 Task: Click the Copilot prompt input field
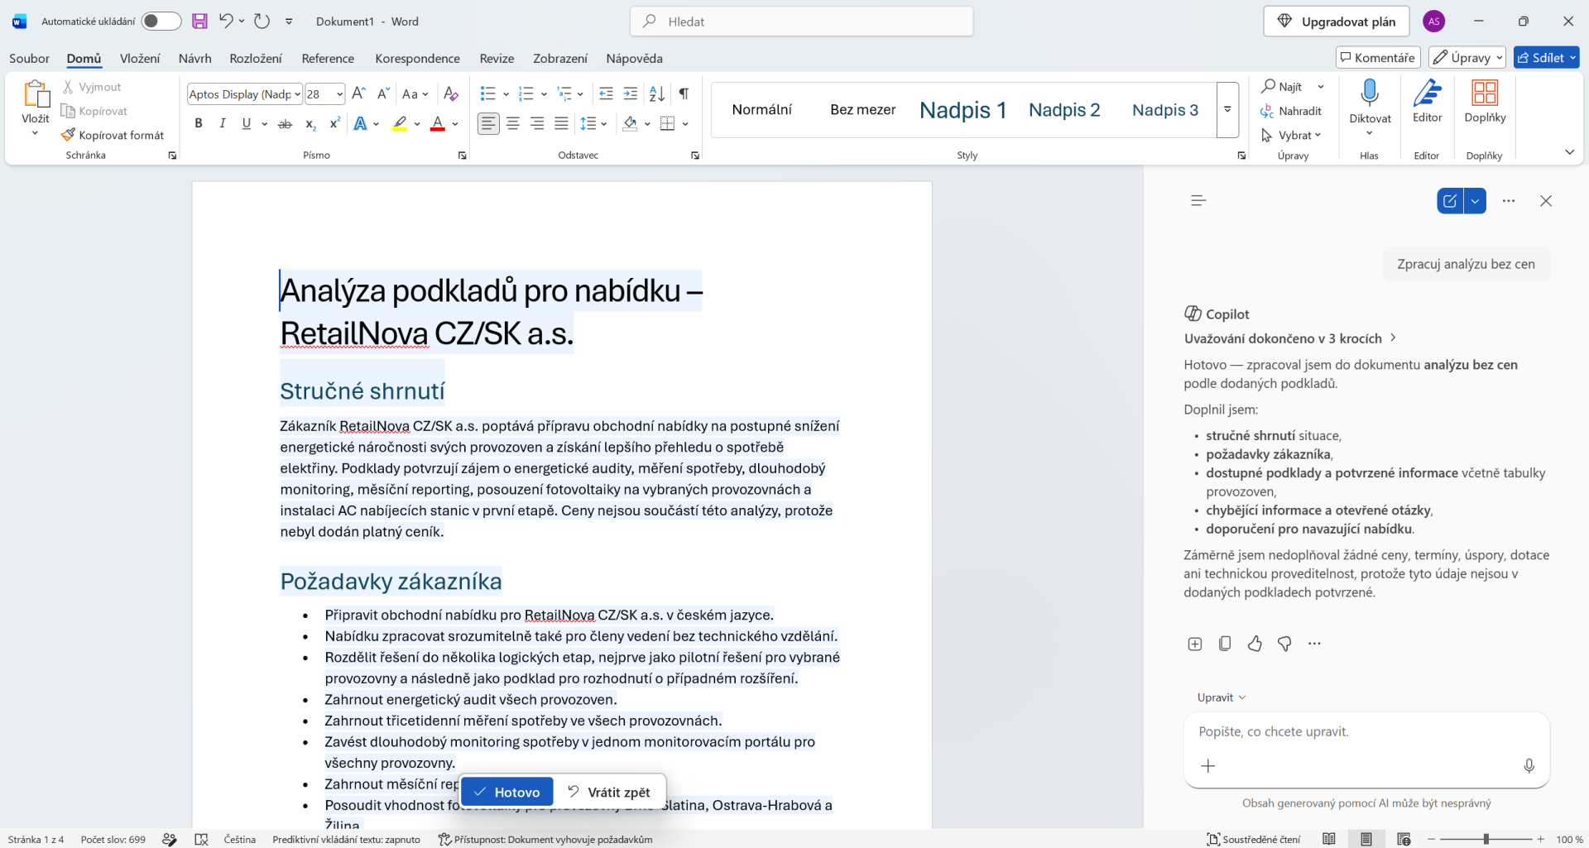(x=1366, y=731)
